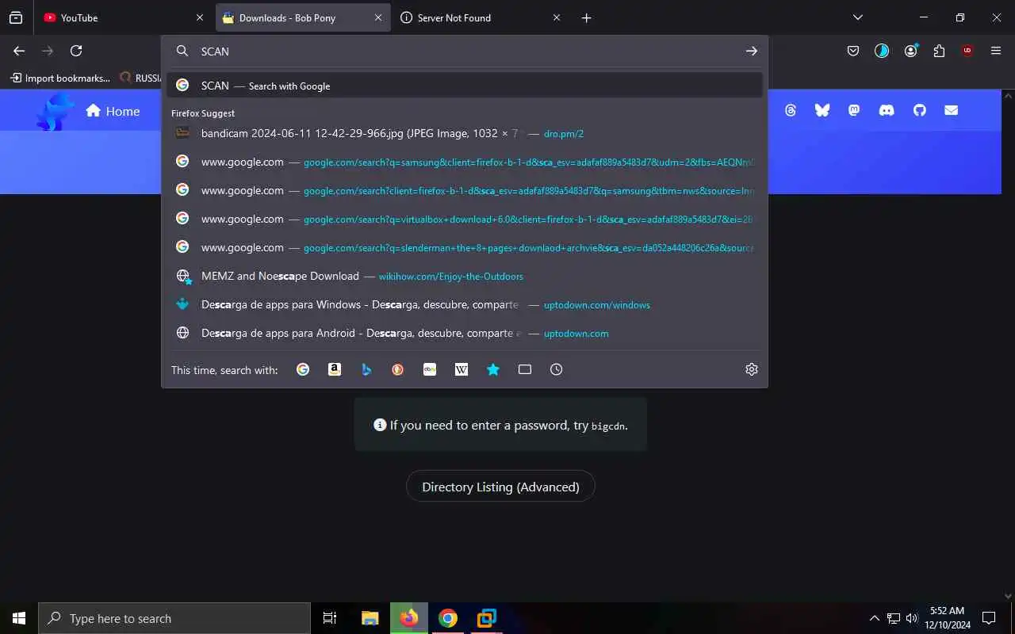
Task: Expand the list all tabs dropdown
Action: click(x=857, y=17)
